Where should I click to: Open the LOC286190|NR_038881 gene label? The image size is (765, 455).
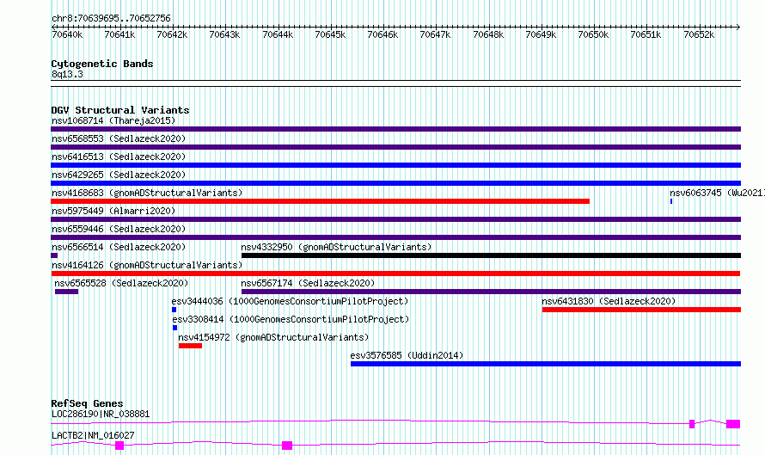click(101, 414)
